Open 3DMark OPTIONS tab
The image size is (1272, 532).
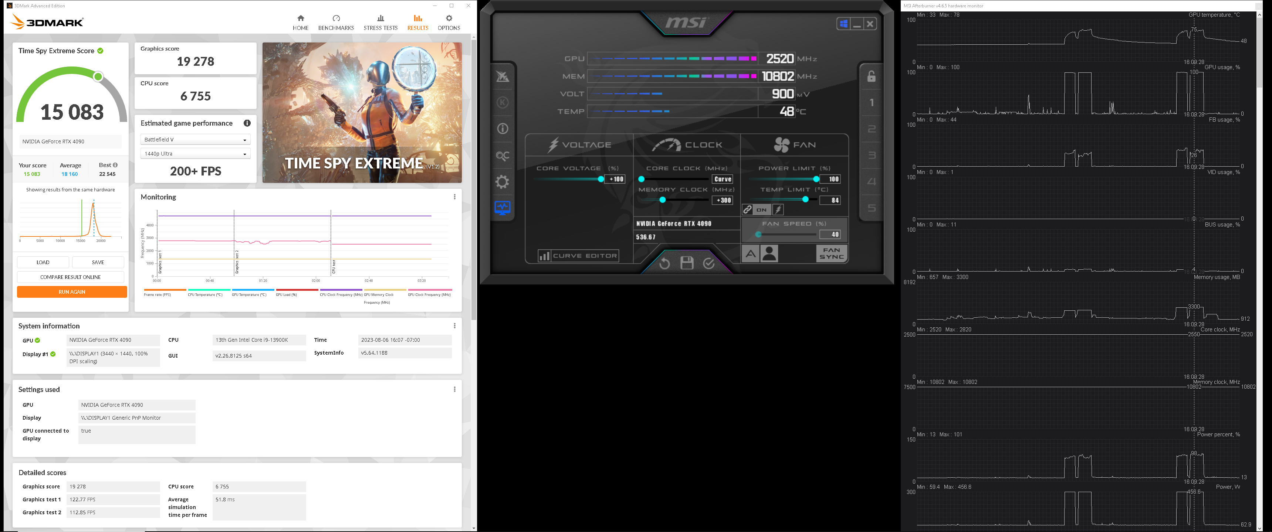pos(449,23)
